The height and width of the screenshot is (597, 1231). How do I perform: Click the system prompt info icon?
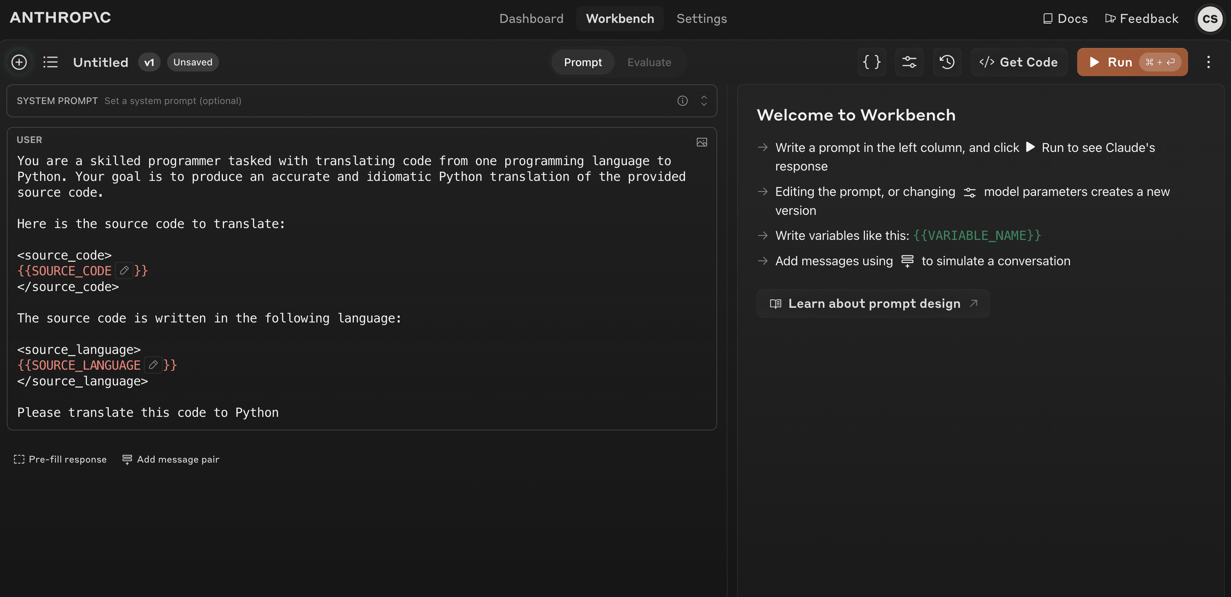pos(682,101)
